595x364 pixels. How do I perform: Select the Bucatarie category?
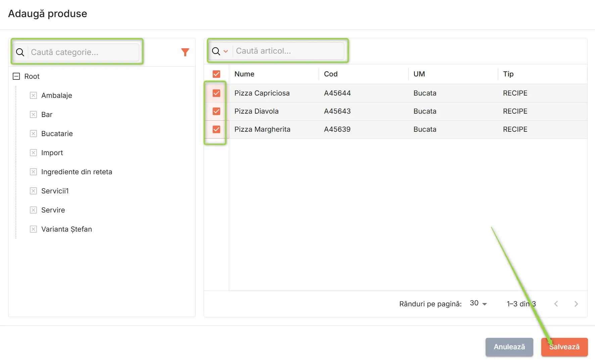(57, 134)
